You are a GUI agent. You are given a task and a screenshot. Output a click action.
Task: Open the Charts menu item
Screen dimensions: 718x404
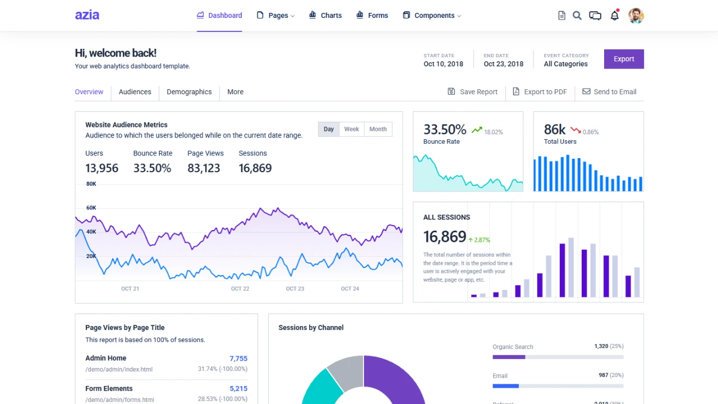[x=325, y=15]
